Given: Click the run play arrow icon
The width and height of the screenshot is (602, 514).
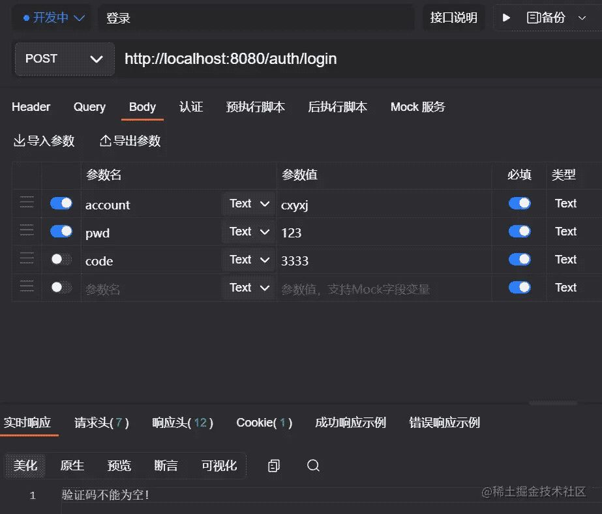Looking at the screenshot, I should tap(506, 18).
